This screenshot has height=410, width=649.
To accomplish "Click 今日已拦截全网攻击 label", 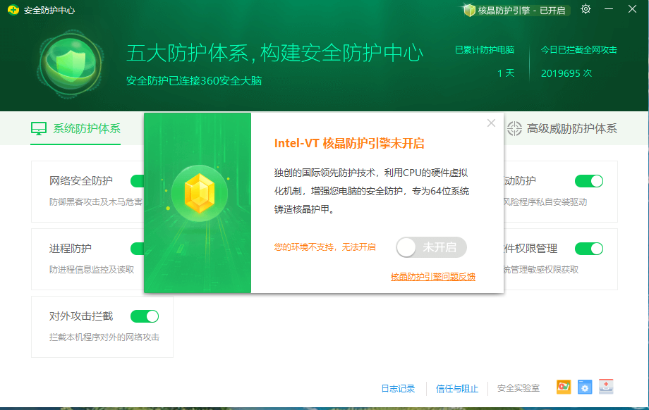I will 579,50.
